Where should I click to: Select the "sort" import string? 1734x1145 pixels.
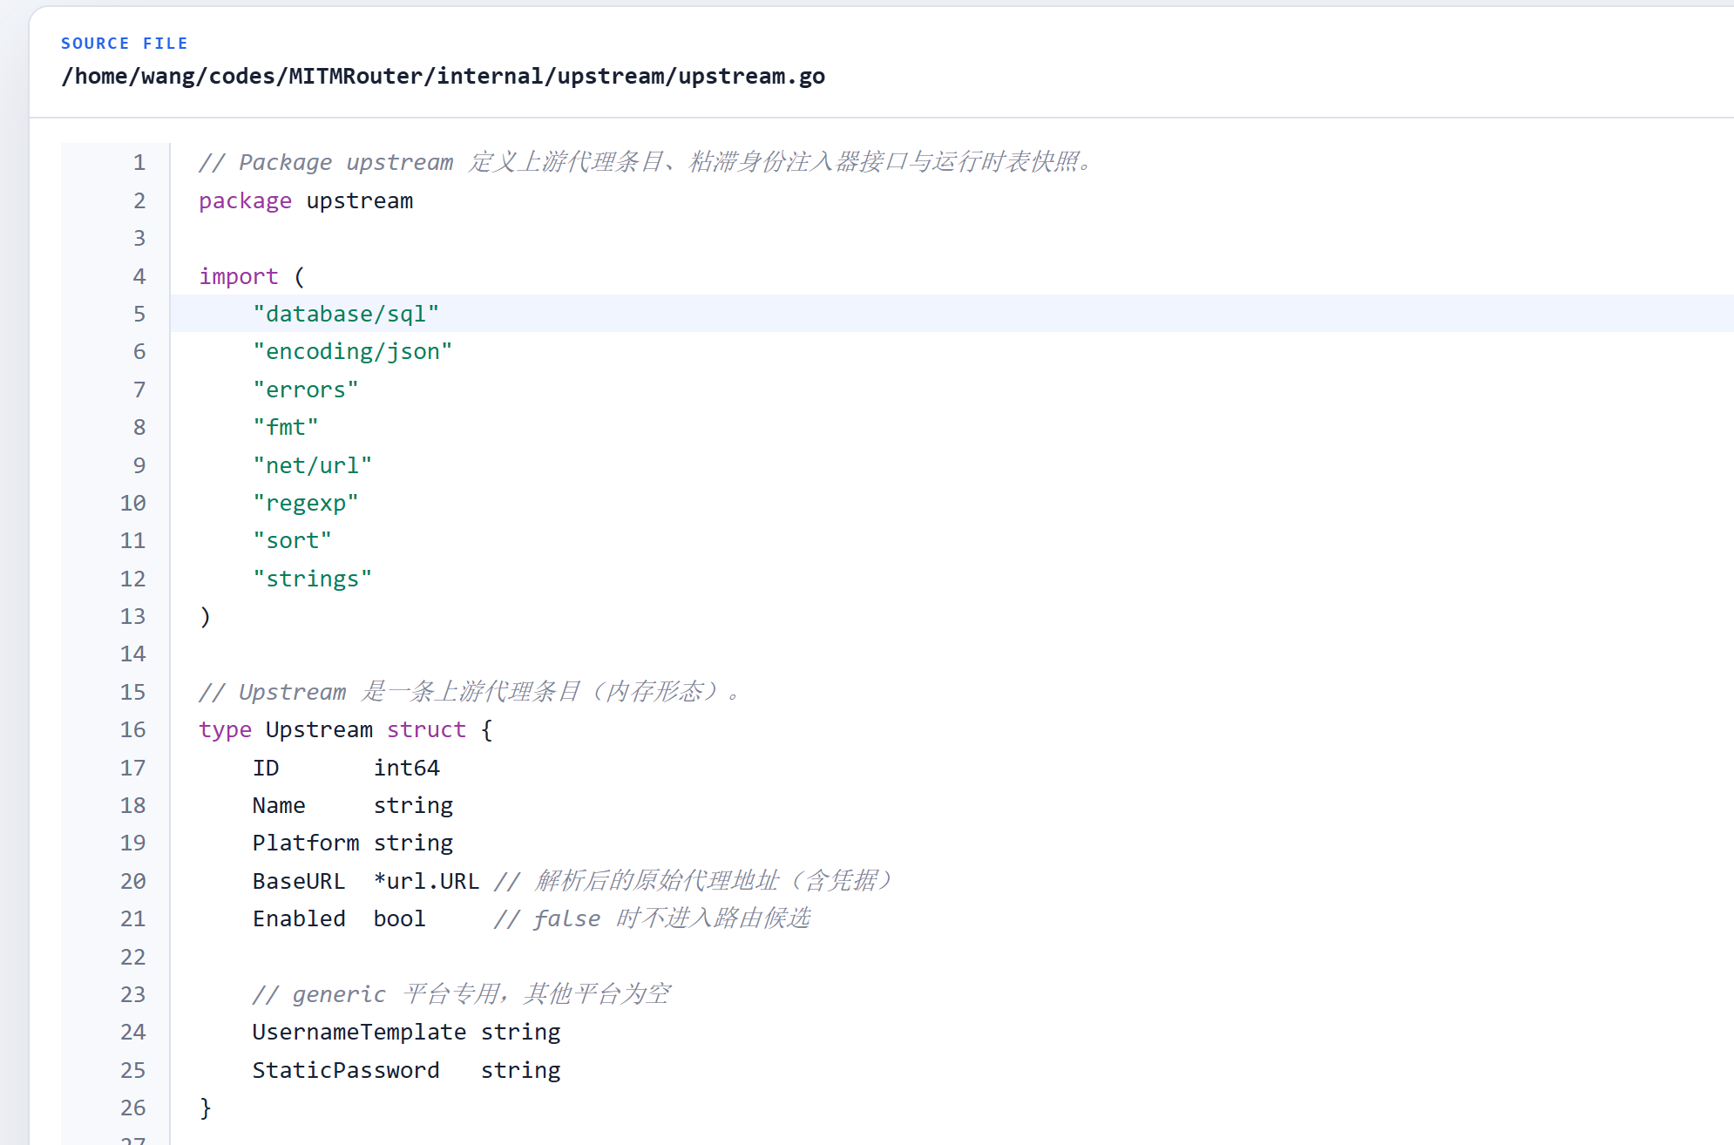[293, 540]
